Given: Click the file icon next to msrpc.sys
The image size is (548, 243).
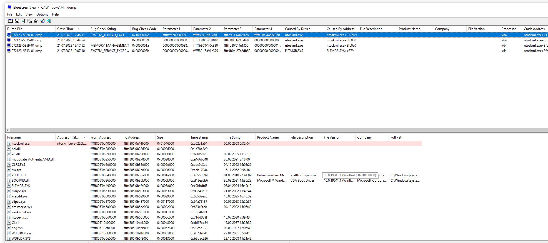Looking at the screenshot, I should pyautogui.click(x=9, y=191).
